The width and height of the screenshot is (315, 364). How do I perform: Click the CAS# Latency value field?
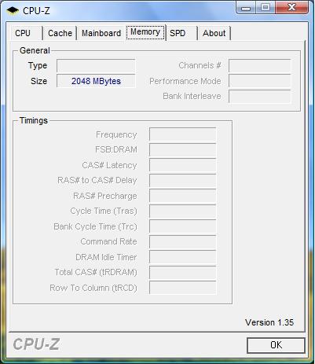(x=183, y=165)
